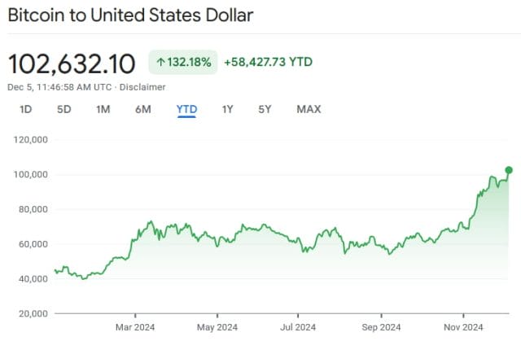Click the May 2024 axis label
The width and height of the screenshot is (521, 341).
[217, 327]
